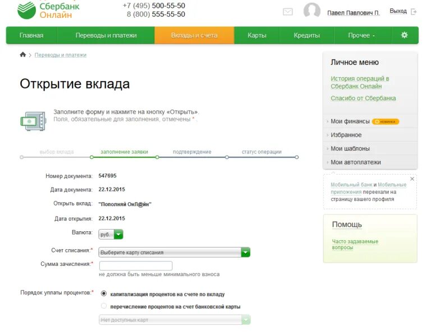Click the exit door icon
This screenshot has width=431, height=332.
[414, 12]
